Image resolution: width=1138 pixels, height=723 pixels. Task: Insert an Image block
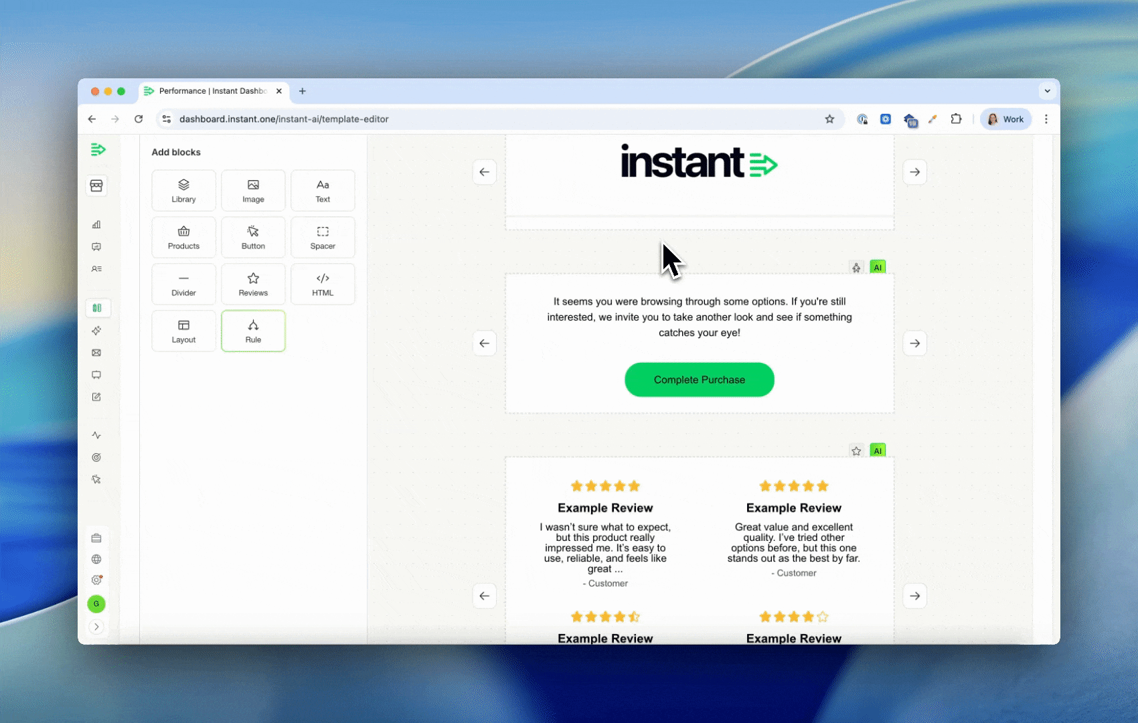tap(253, 191)
